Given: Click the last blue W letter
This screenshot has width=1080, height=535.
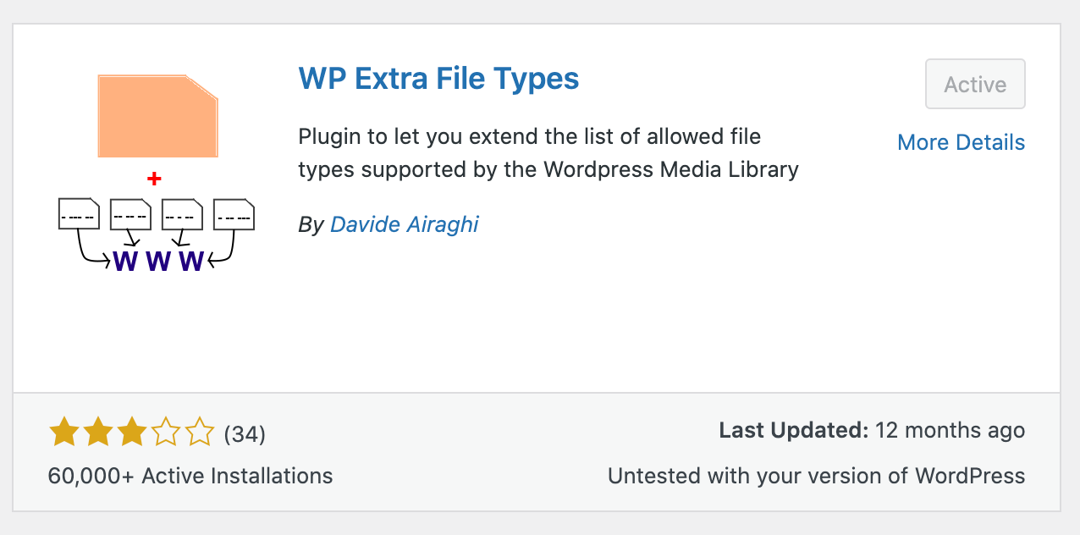Looking at the screenshot, I should click(191, 262).
